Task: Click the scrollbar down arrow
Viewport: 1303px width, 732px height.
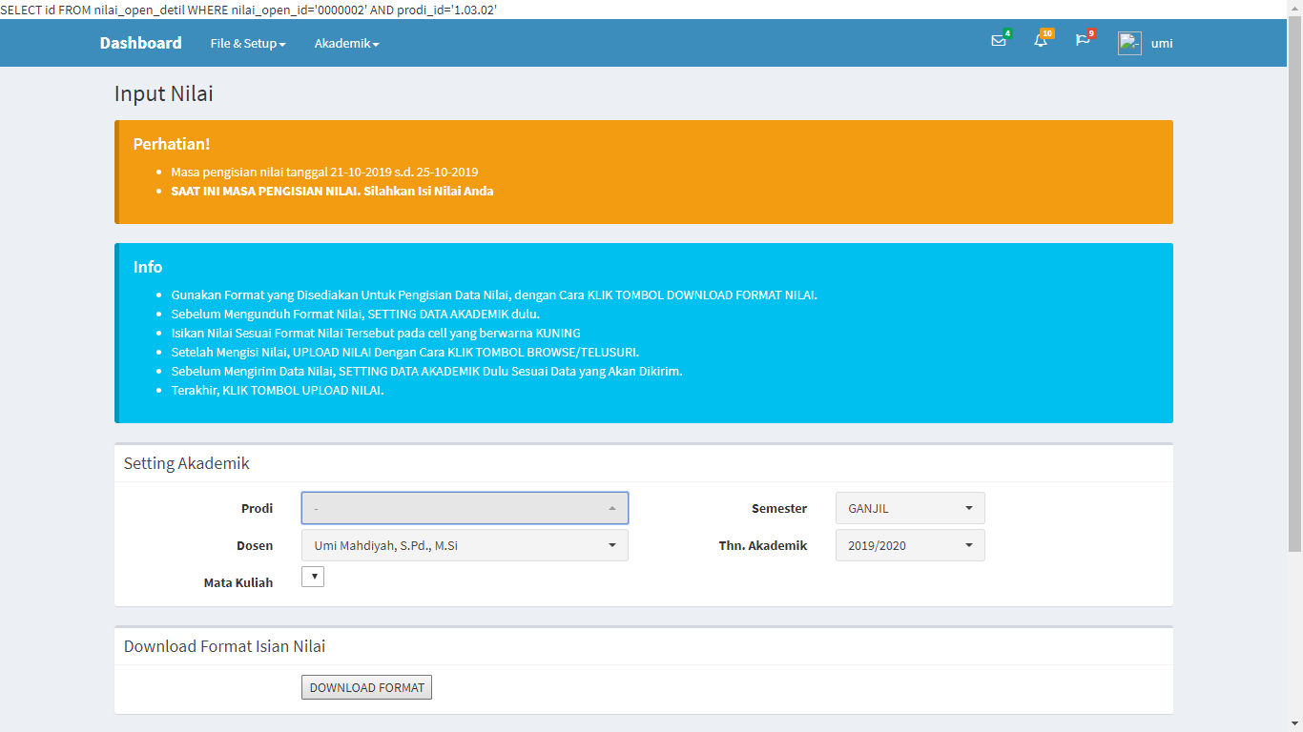Action: (x=1294, y=724)
